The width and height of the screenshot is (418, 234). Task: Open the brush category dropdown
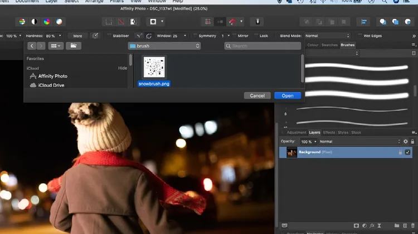click(x=332, y=53)
